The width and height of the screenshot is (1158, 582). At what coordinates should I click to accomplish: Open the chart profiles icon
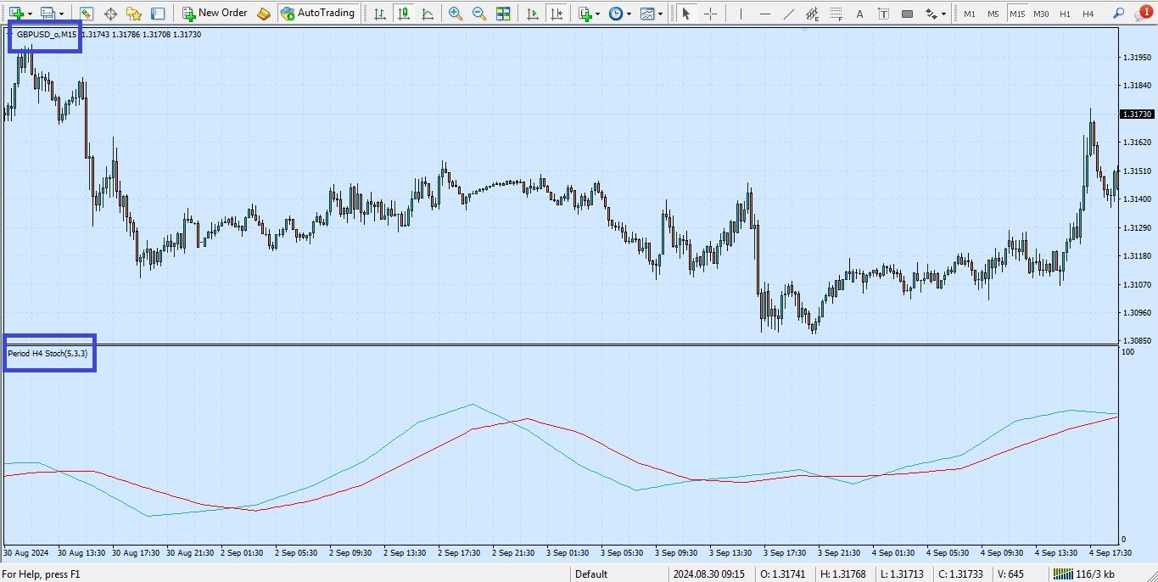point(48,14)
